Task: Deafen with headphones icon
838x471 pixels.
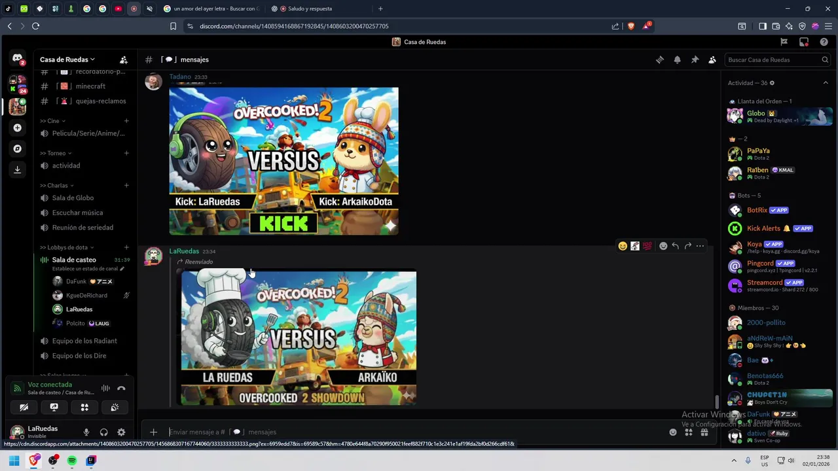Action: pos(103,432)
